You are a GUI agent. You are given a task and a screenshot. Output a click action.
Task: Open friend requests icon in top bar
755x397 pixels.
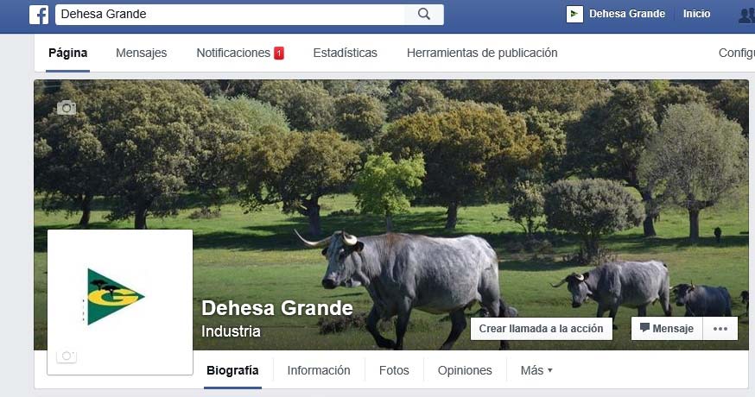click(747, 15)
